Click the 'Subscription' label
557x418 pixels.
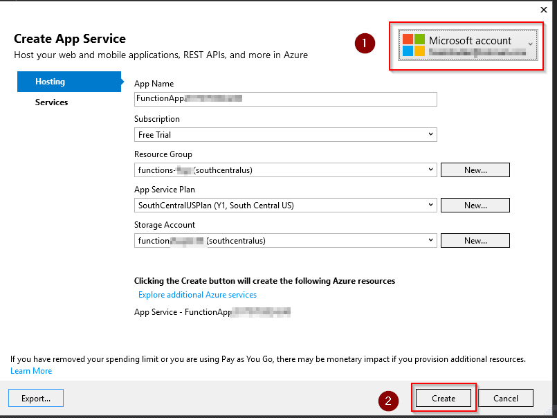click(x=157, y=119)
